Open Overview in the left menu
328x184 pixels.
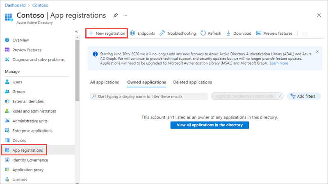[20, 40]
